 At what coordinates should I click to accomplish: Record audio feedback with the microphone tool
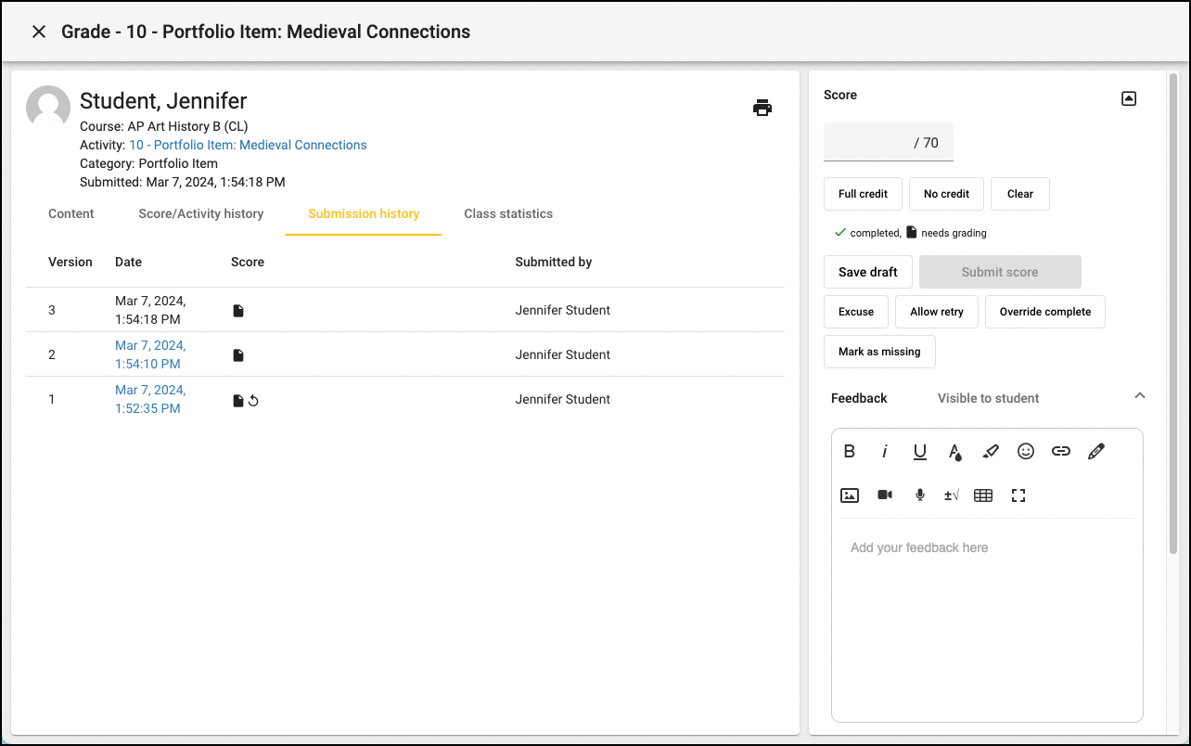pyautogui.click(x=919, y=495)
